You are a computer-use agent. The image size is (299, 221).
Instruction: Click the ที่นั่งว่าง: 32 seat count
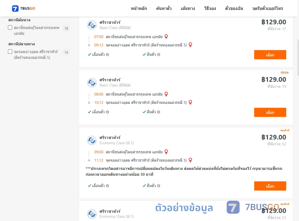point(277,144)
